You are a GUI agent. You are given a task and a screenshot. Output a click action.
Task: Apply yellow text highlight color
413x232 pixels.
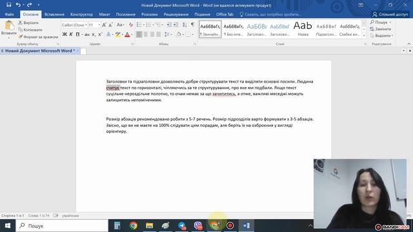(x=117, y=34)
